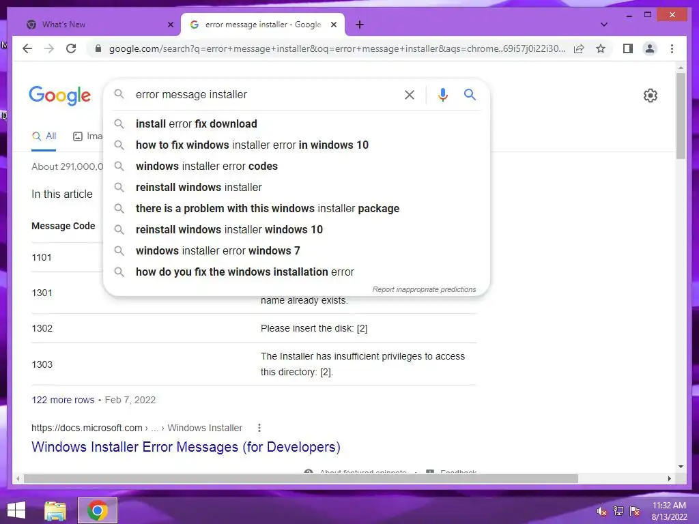
Task: Open File Explorer from taskbar
Action: click(55, 510)
